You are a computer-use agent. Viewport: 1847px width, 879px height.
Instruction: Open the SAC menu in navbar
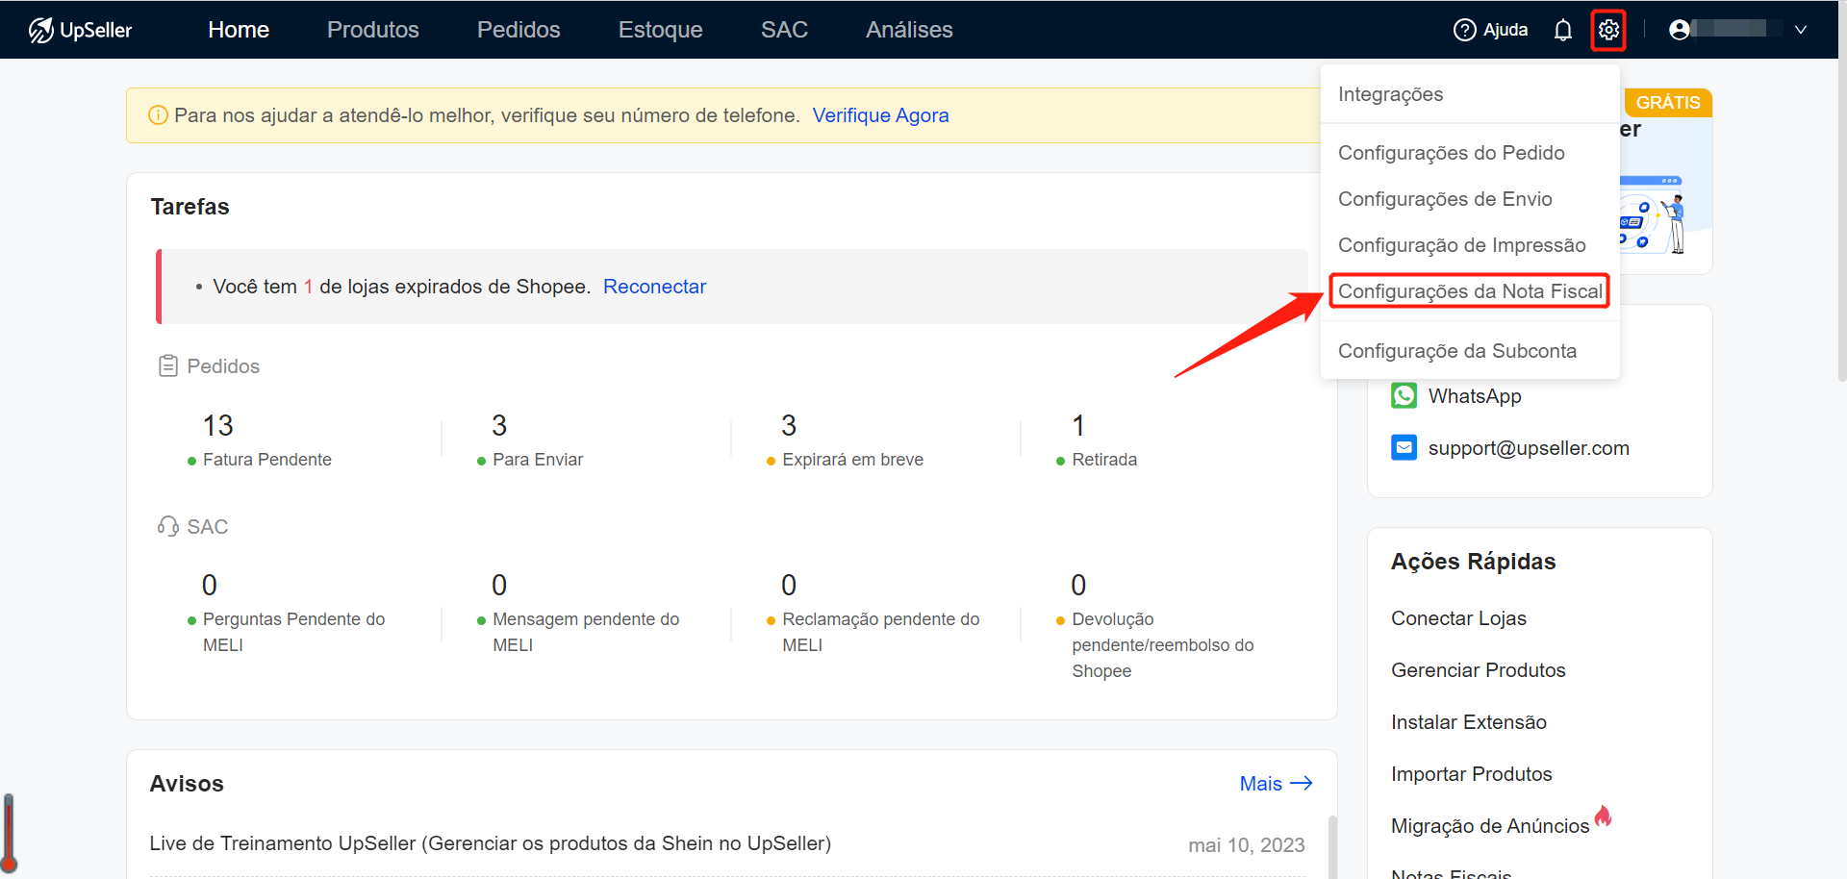(784, 30)
